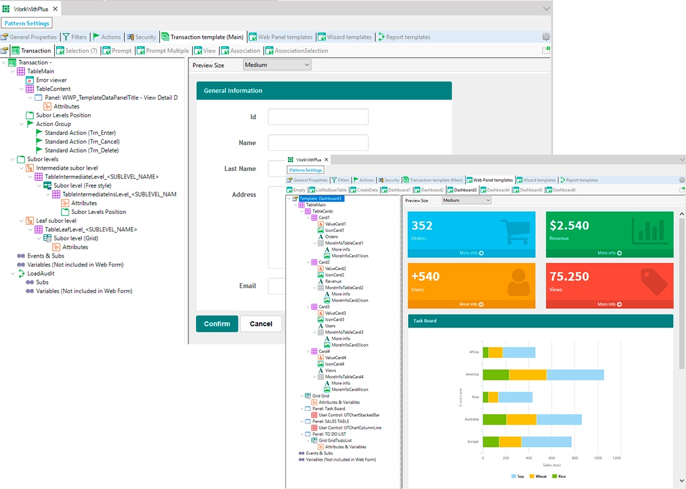The image size is (686, 489).
Task: Collapse the Action Group tree node
Action: coord(22,124)
